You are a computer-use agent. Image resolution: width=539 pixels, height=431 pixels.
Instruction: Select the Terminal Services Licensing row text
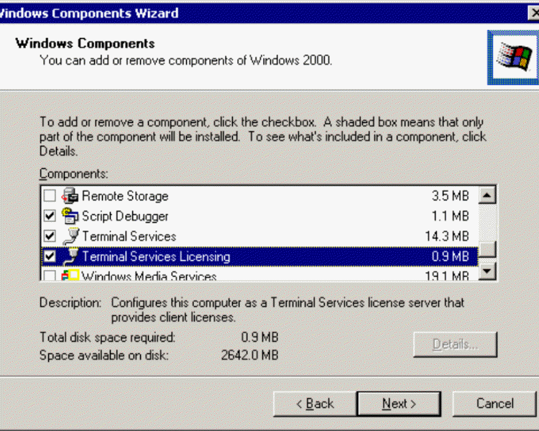point(156,256)
